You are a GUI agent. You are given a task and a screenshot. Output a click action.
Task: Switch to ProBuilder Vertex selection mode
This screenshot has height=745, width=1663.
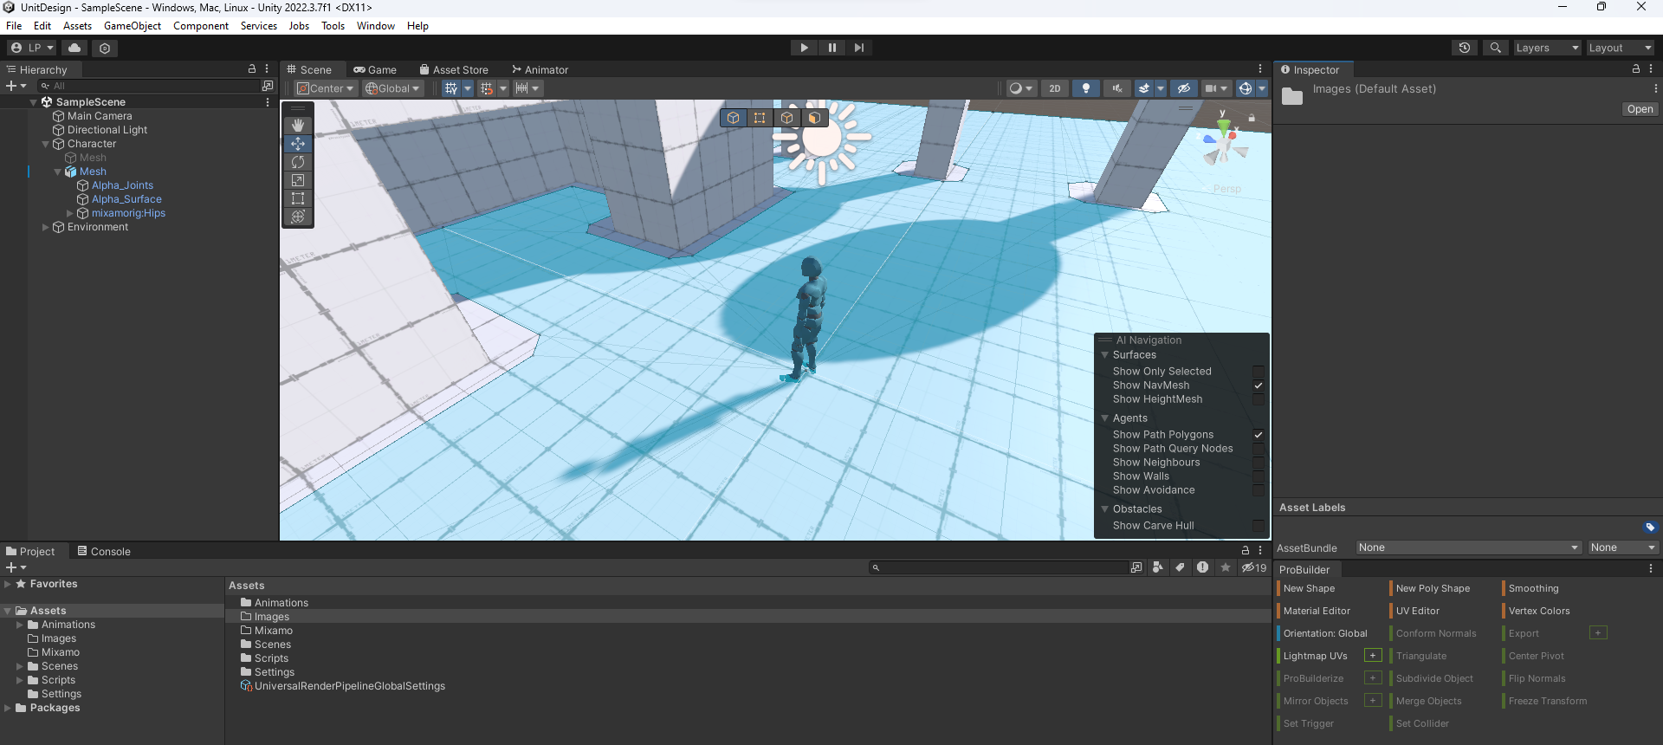pos(760,118)
